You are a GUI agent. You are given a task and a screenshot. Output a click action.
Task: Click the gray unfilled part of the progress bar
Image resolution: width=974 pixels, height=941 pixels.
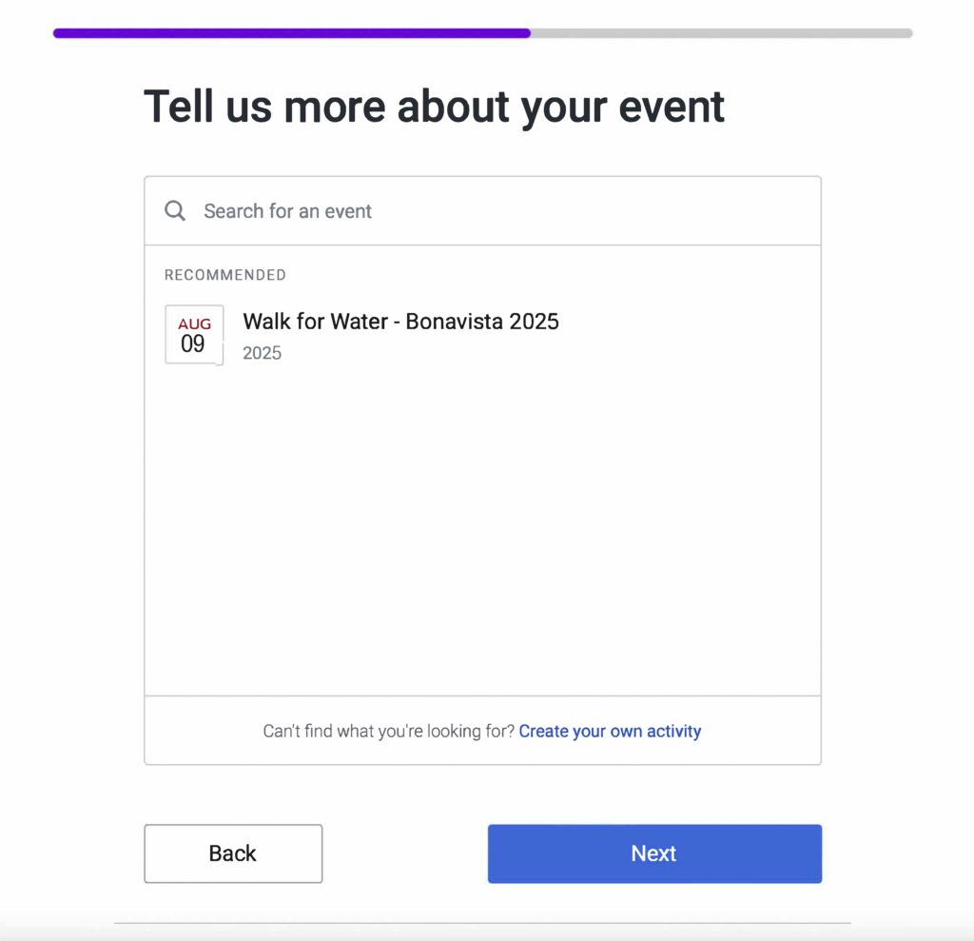pos(721,33)
